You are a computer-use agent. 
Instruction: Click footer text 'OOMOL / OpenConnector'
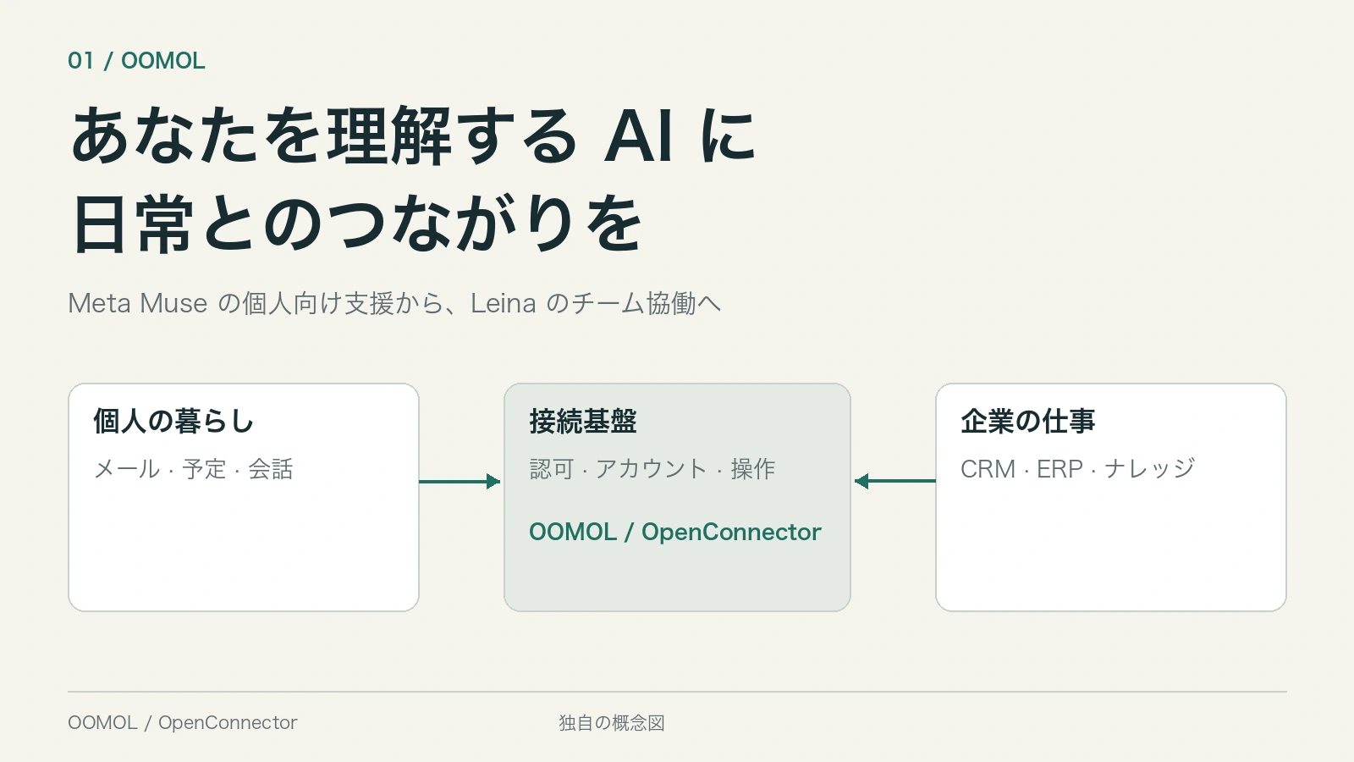[182, 723]
